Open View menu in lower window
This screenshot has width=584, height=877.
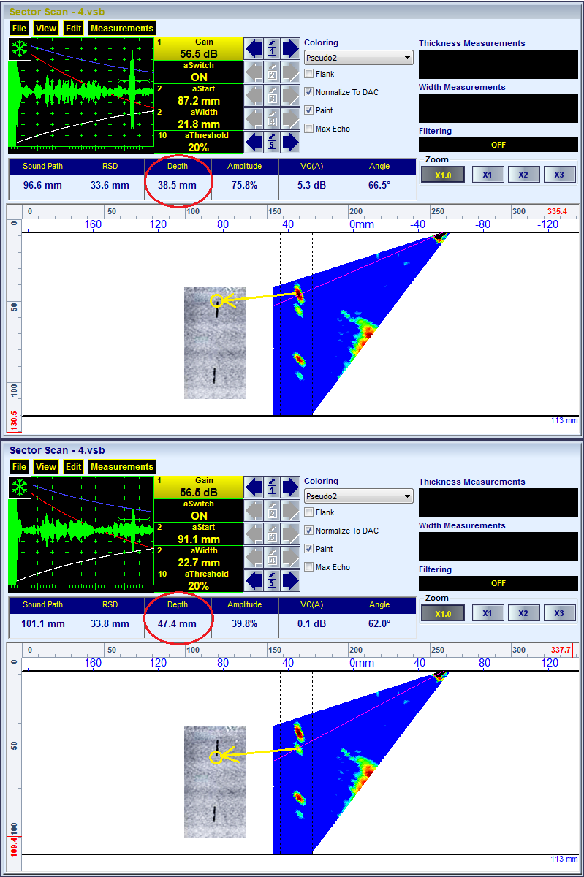pos(46,467)
